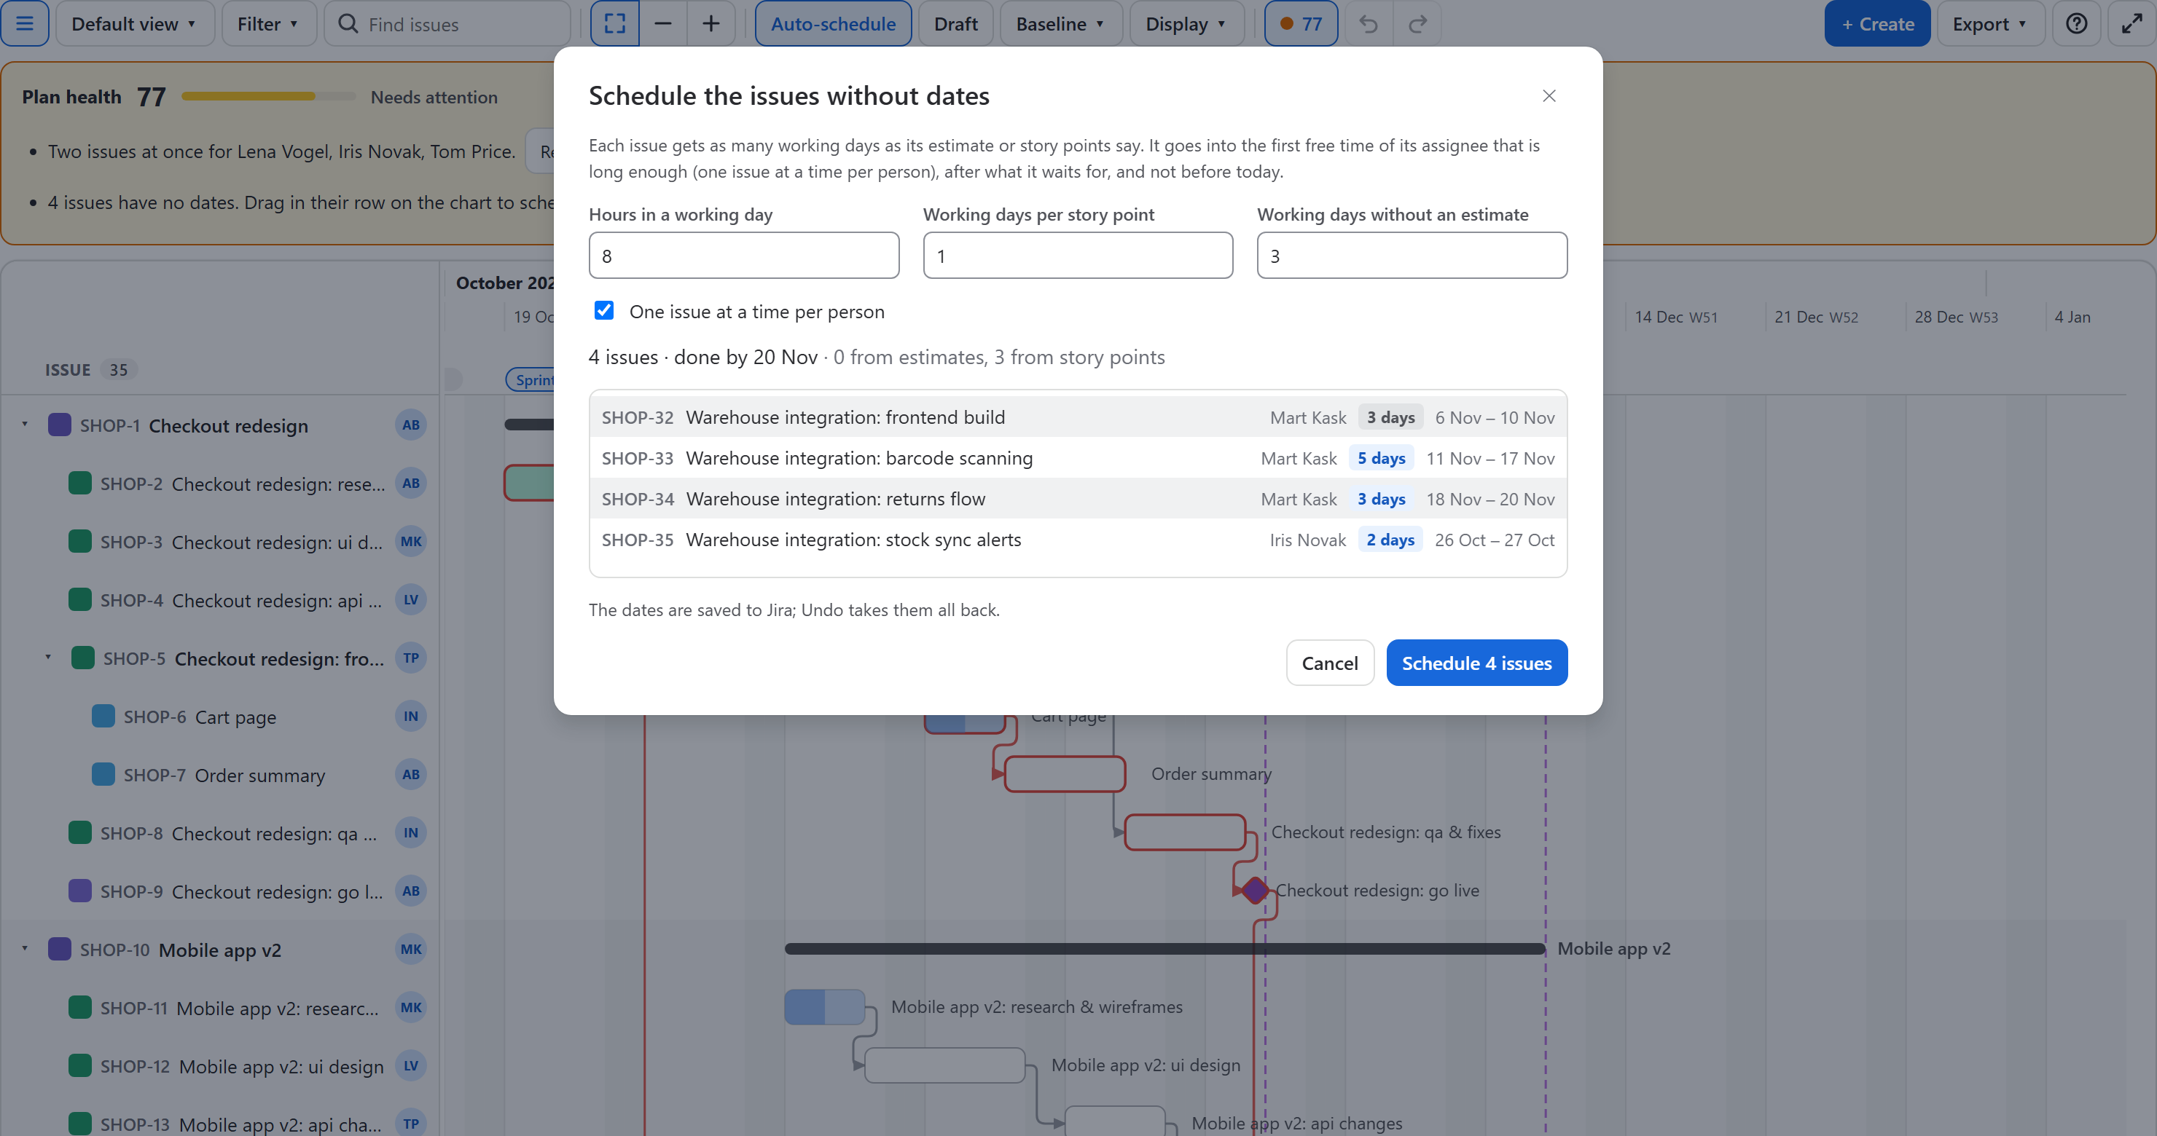Click the MK avatar on SHOP-3 row
This screenshot has width=2157, height=1136.
(x=410, y=541)
